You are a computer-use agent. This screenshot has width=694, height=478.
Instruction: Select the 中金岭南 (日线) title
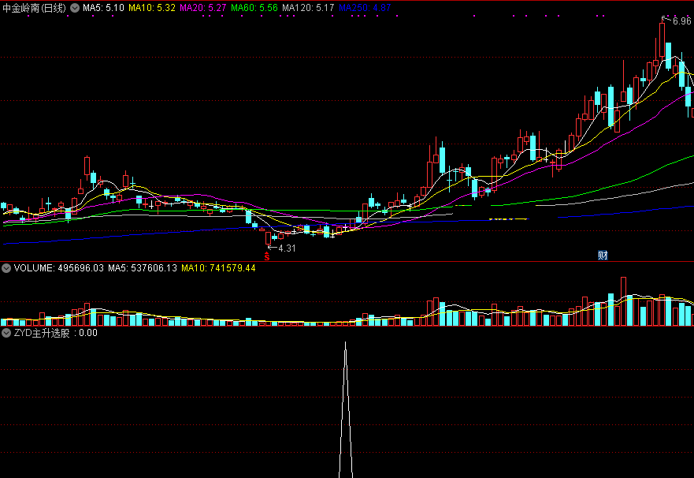(x=34, y=8)
